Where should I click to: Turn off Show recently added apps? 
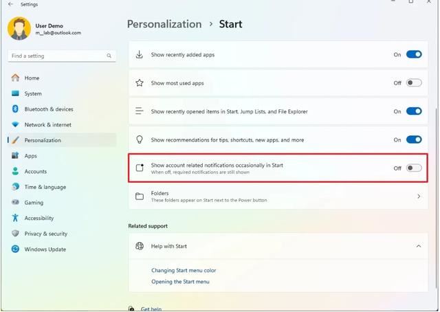pos(414,54)
